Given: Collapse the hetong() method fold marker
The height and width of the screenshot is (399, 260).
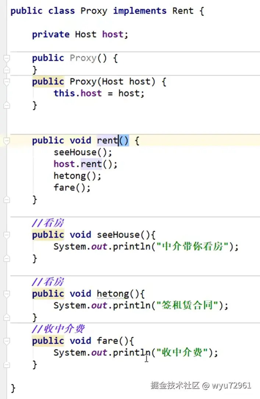Looking at the screenshot, I should pyautogui.click(x=7, y=294).
